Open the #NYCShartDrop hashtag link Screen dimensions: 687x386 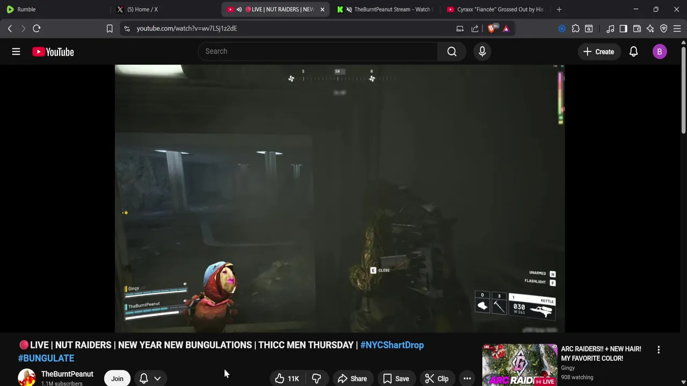pos(392,345)
